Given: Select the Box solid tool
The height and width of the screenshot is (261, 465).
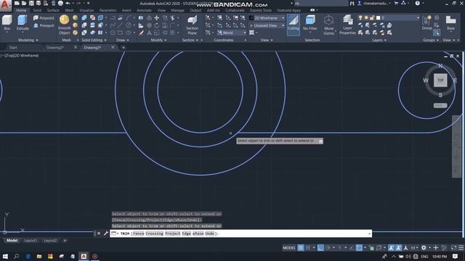Looking at the screenshot, I should pos(7,22).
